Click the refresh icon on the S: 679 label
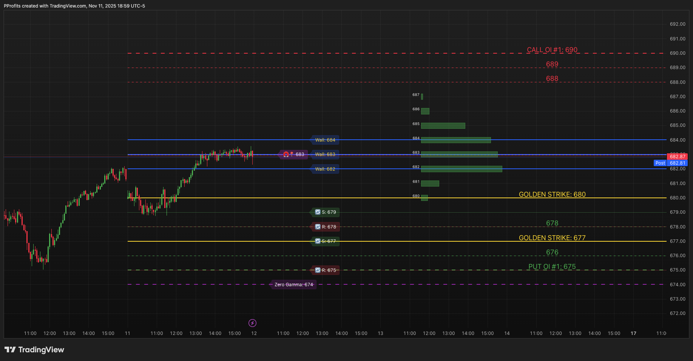Screen dimensions: 693x361 pyautogui.click(x=317, y=212)
